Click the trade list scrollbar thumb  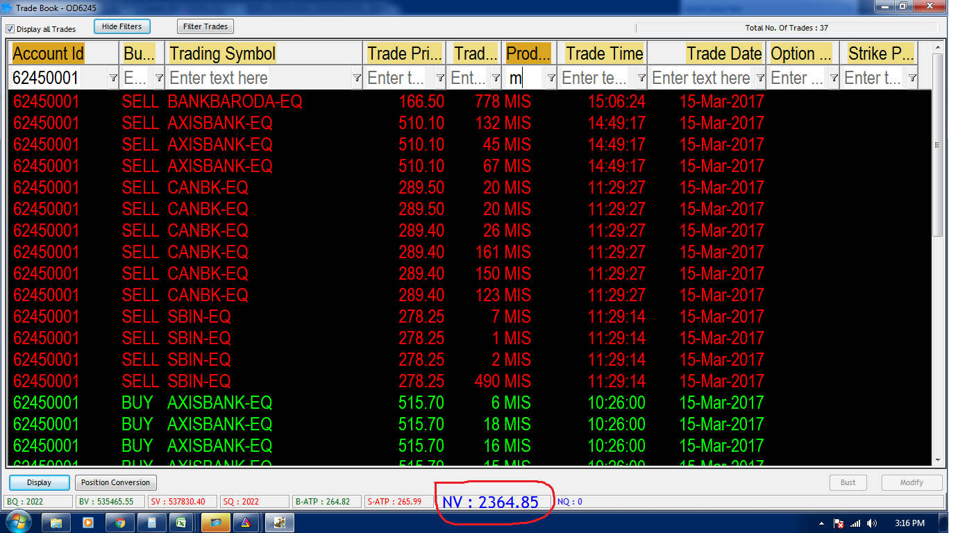(x=937, y=144)
